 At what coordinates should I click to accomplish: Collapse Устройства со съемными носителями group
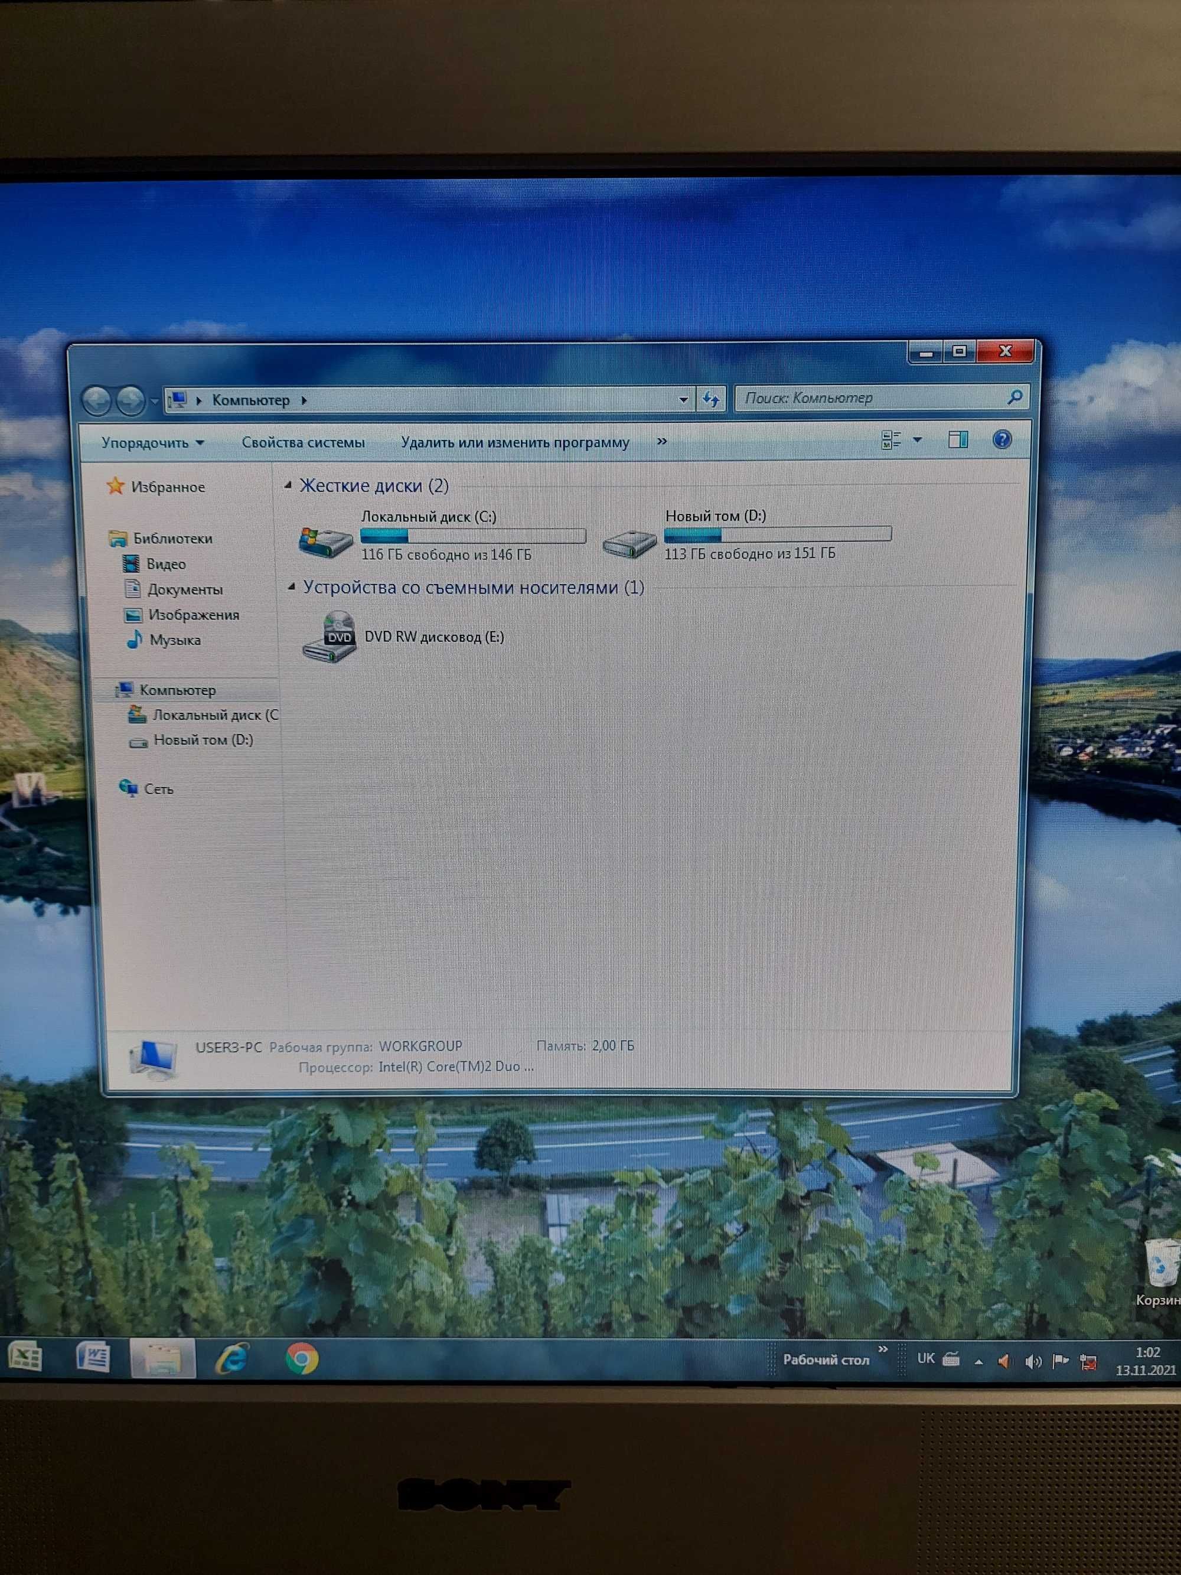(x=291, y=586)
